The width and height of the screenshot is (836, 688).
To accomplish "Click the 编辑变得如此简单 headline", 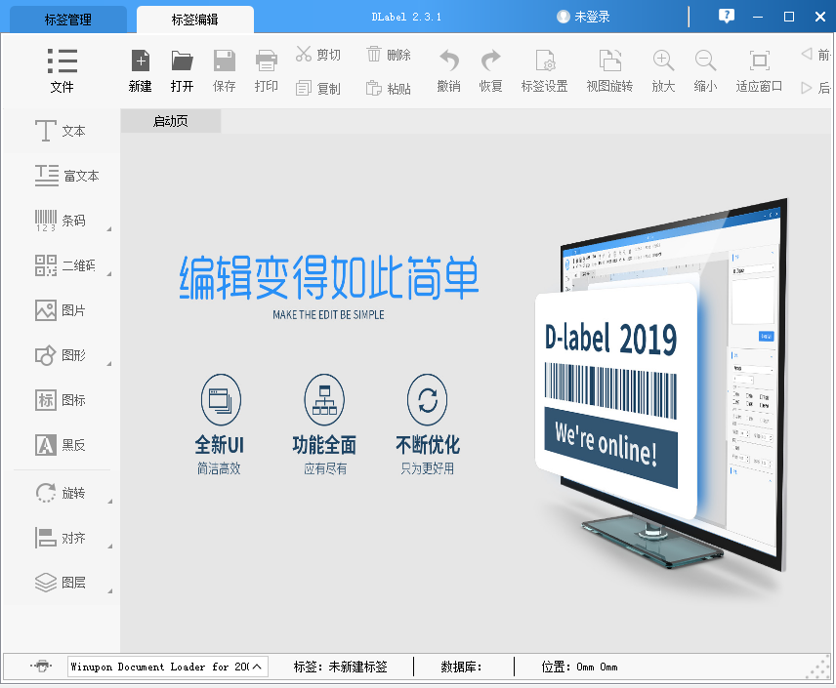I will [329, 278].
